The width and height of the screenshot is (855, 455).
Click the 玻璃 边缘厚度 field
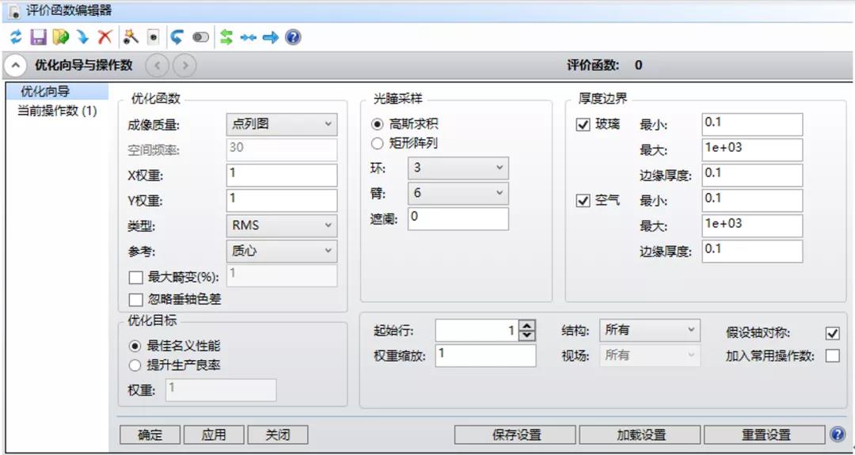tap(753, 175)
